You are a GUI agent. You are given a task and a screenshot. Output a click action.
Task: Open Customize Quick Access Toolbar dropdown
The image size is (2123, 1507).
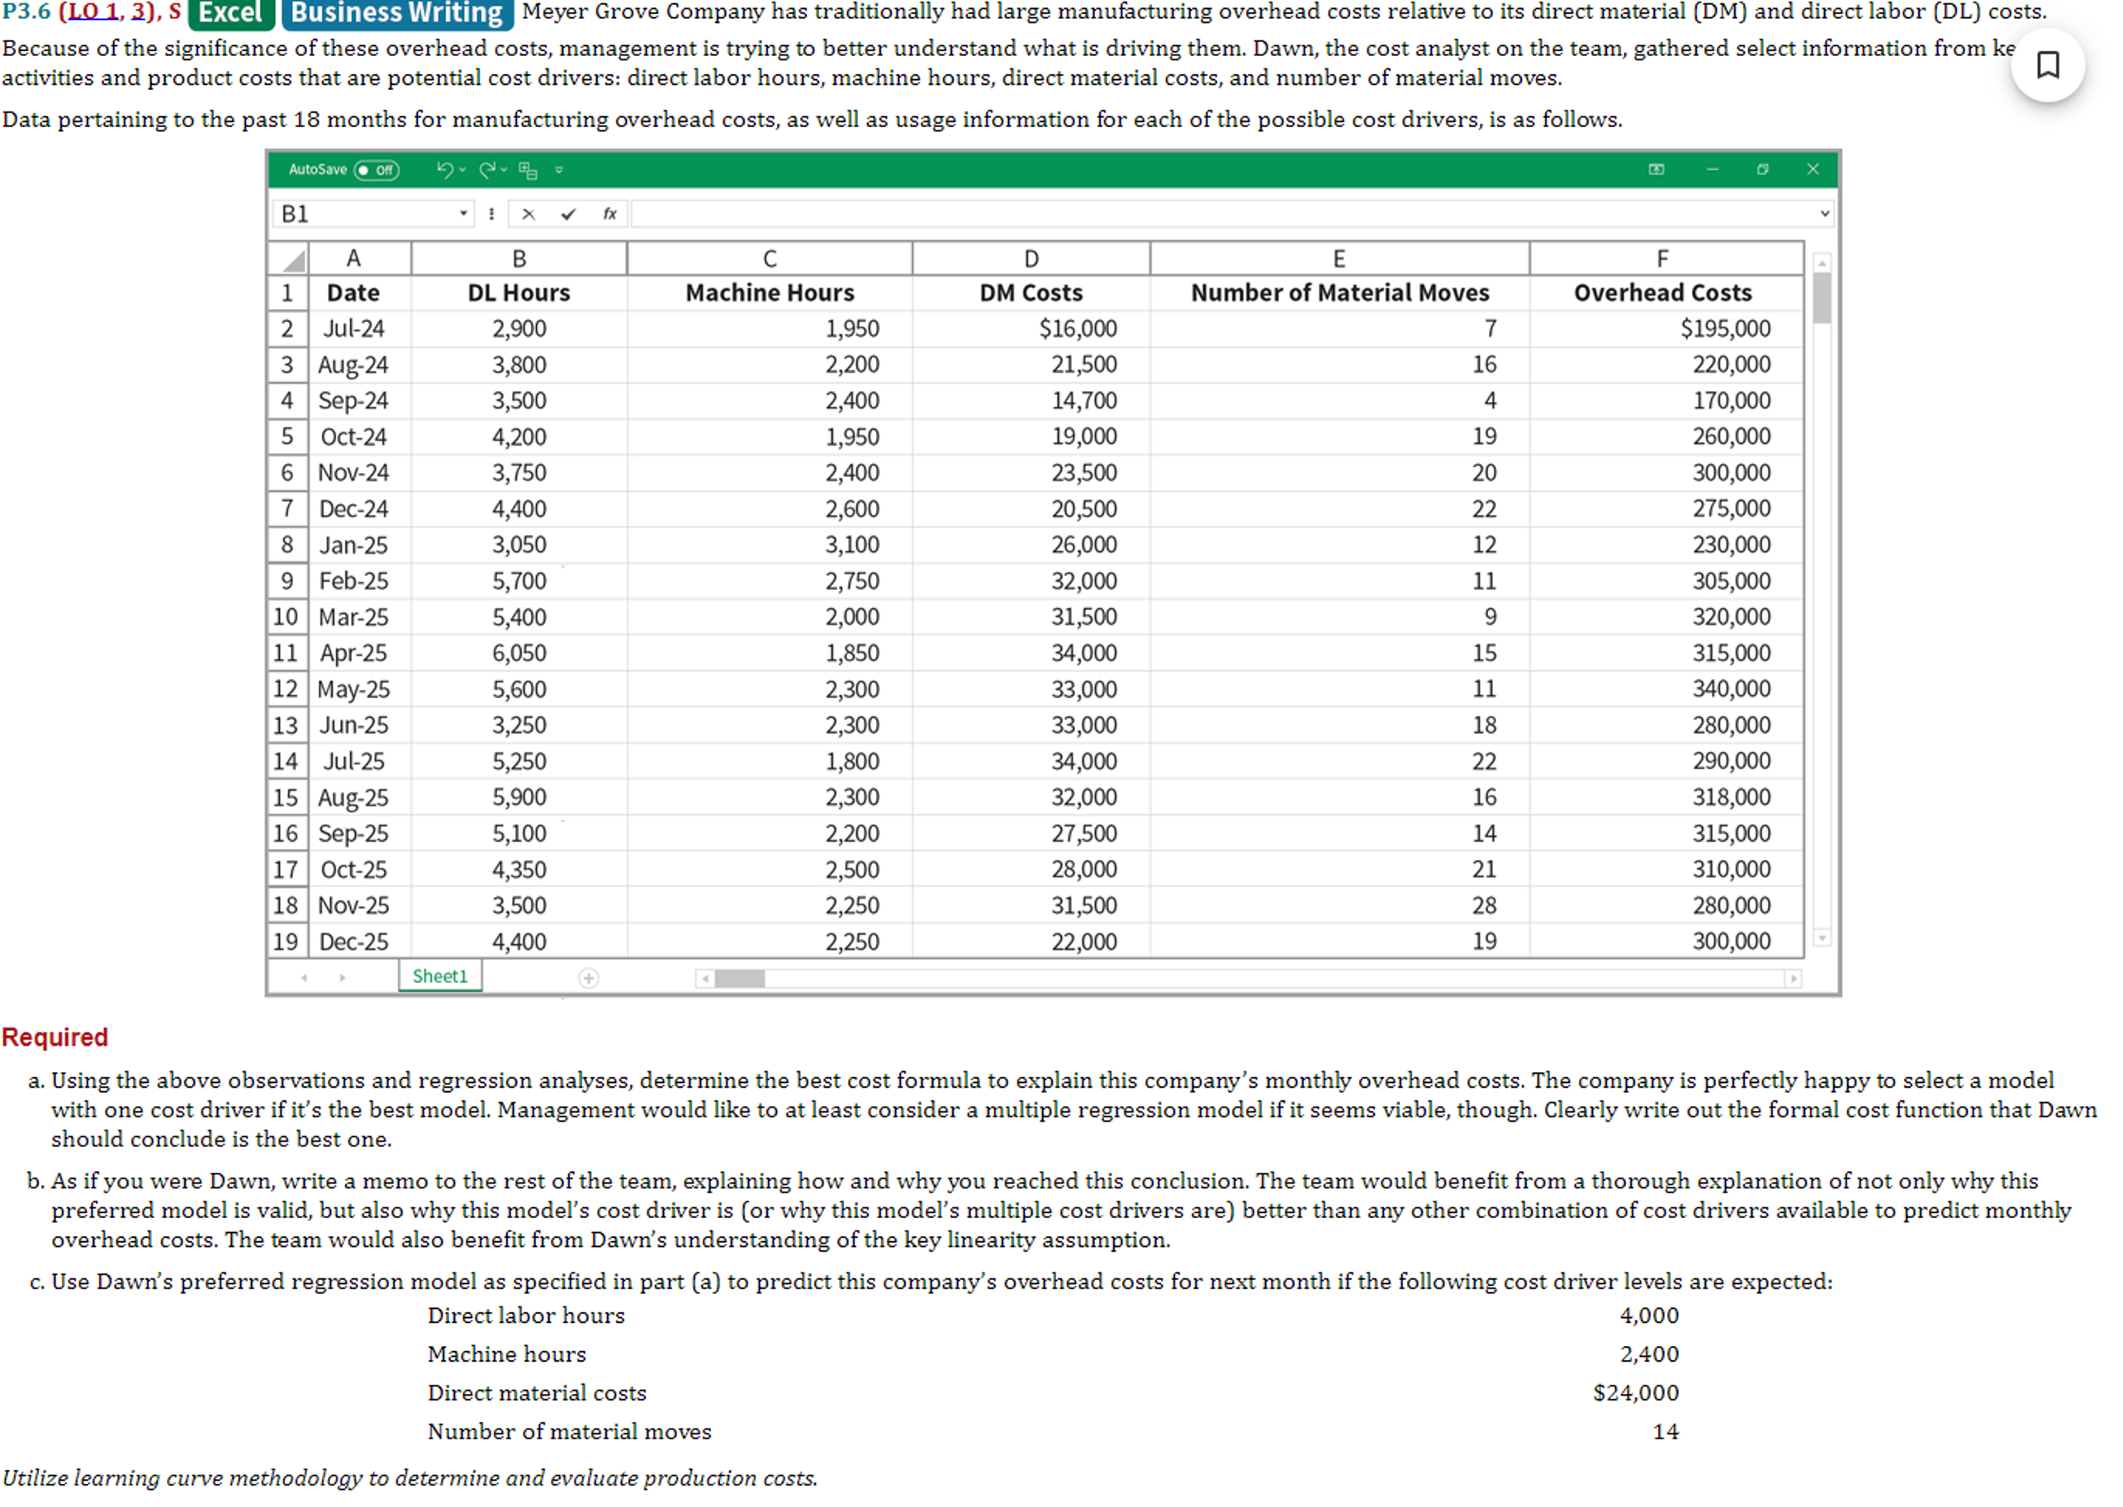click(x=559, y=171)
